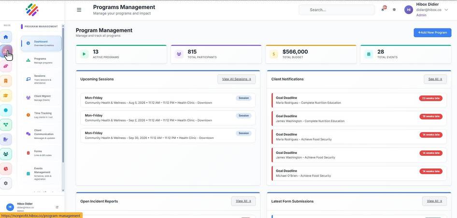Click the Add New Program button
Screen dimensions: 457x218
(x=432, y=33)
